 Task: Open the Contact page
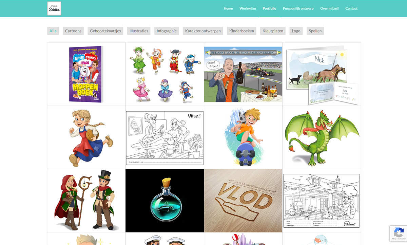[x=351, y=8]
